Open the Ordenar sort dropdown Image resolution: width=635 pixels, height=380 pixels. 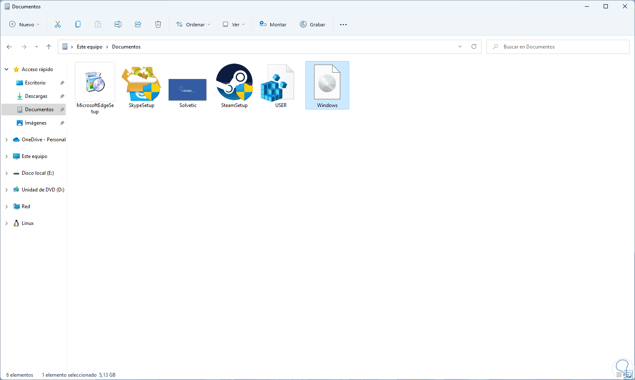[193, 25]
